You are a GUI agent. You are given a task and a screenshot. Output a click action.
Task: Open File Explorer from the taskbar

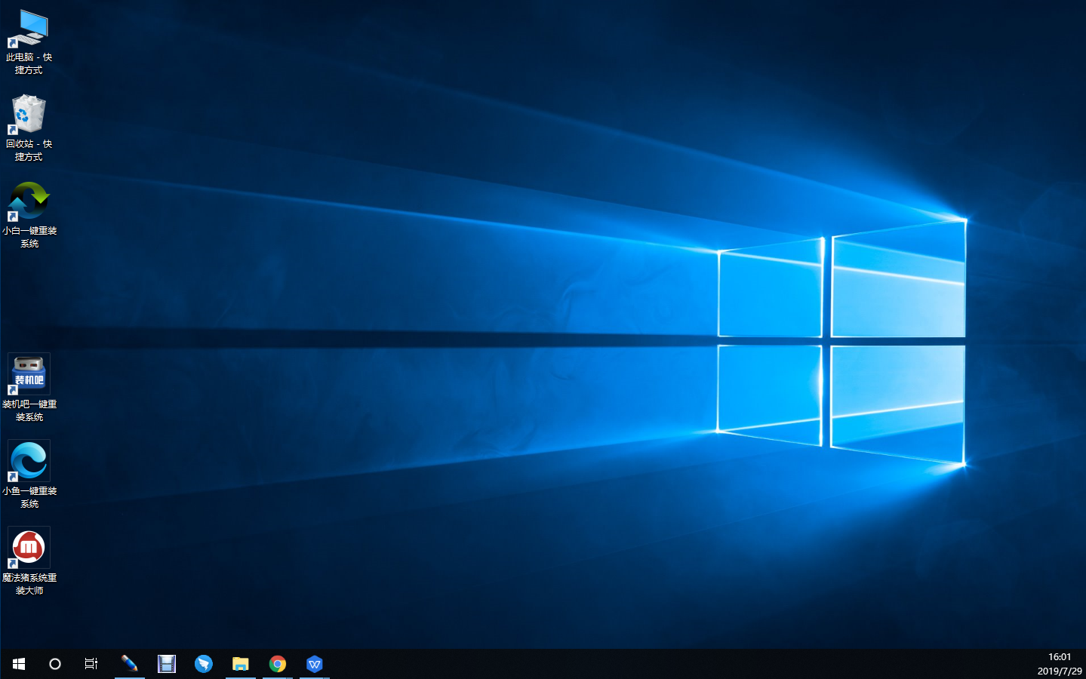241,664
